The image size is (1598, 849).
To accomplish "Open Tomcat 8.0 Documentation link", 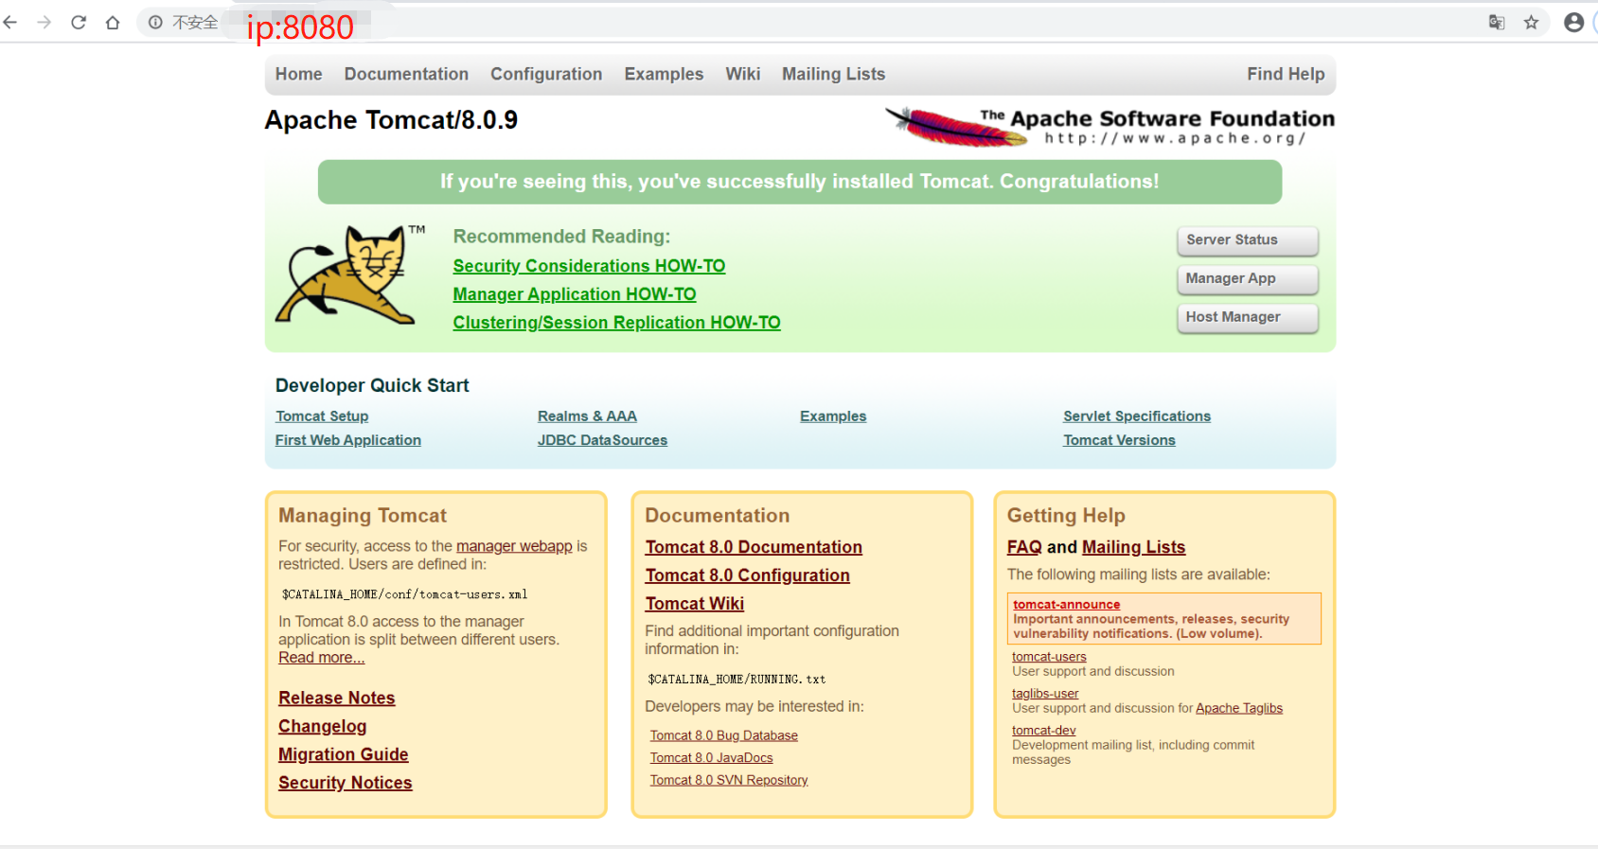I will 754,547.
